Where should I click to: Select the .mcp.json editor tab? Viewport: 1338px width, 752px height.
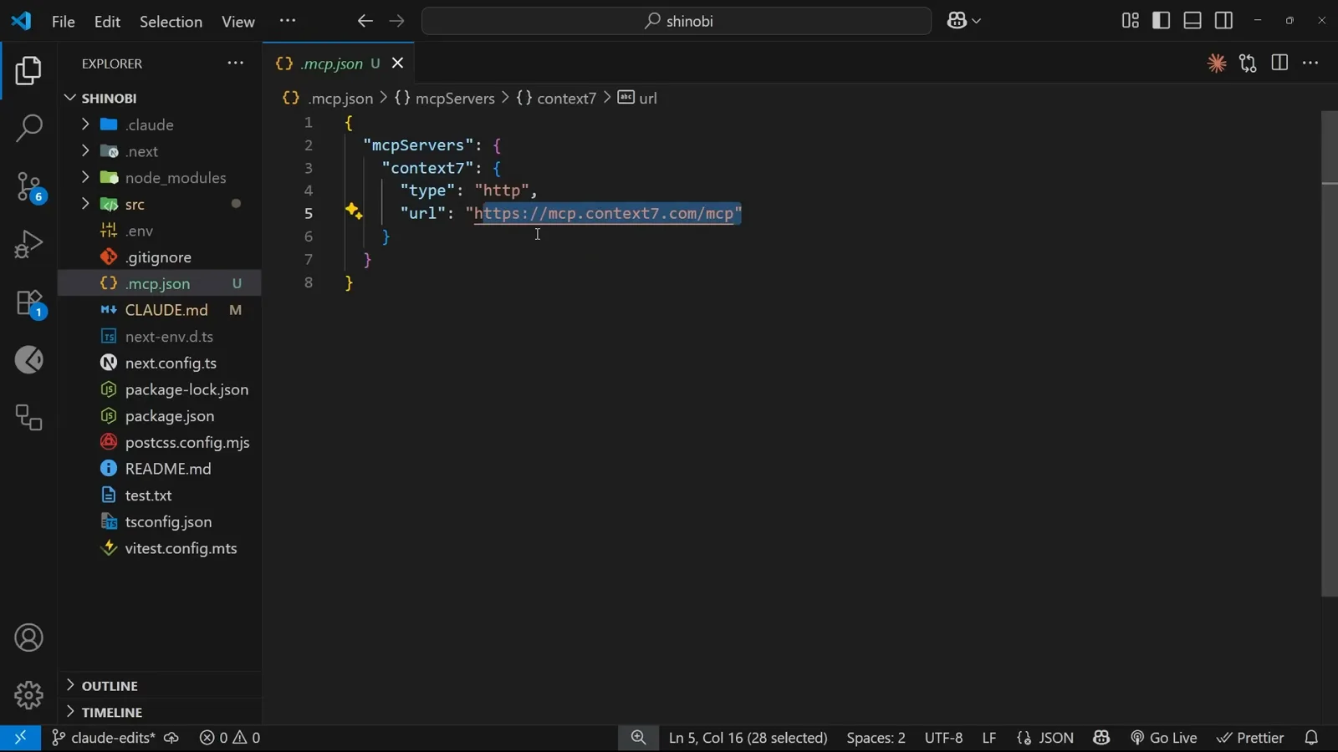338,64
